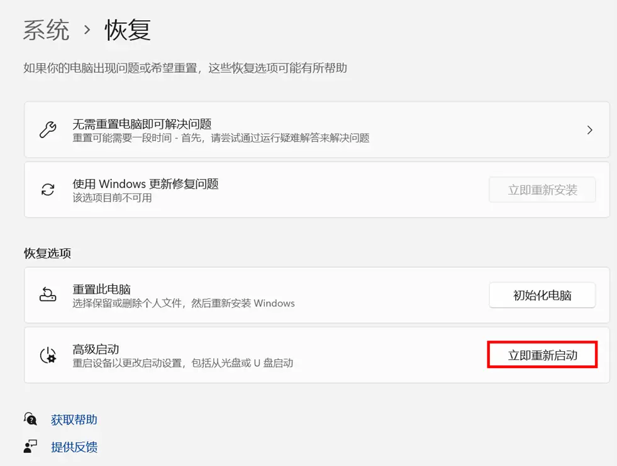Open the 获取帮助 link
617x466 pixels.
tap(74, 420)
